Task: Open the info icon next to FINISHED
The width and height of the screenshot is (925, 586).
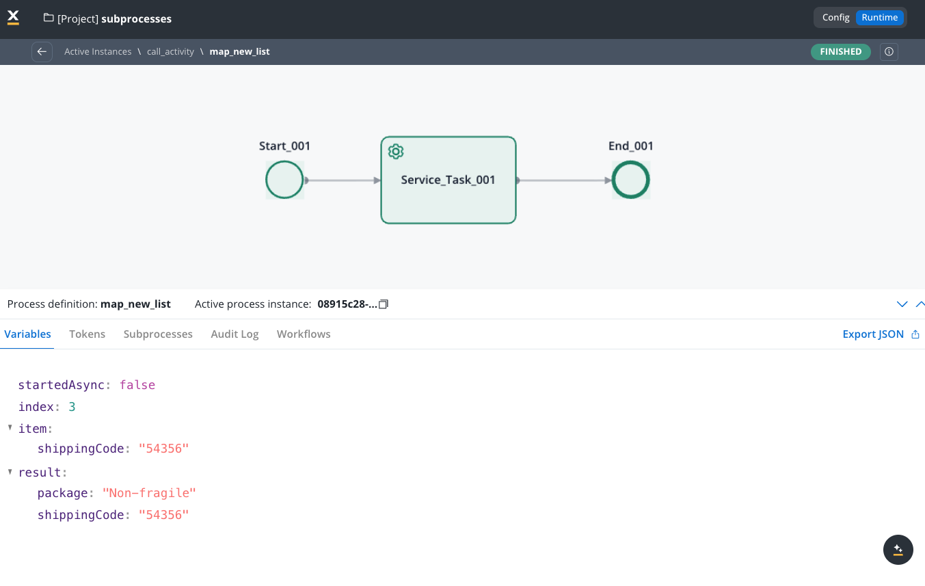Action: pos(889,52)
